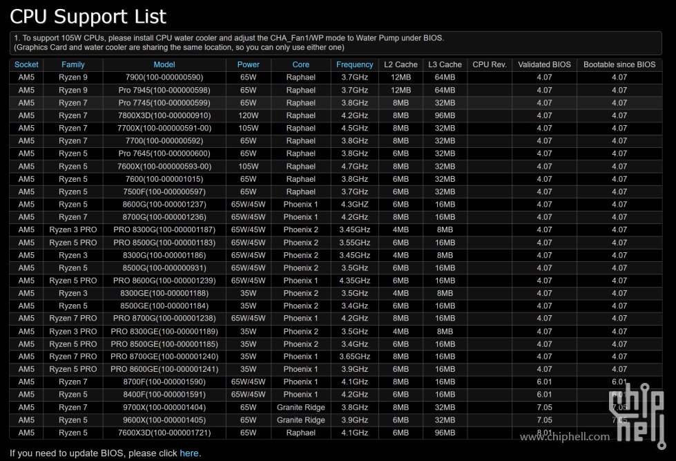
Task: Select the 8300GE(100-000001188) model cell
Action: (x=164, y=293)
